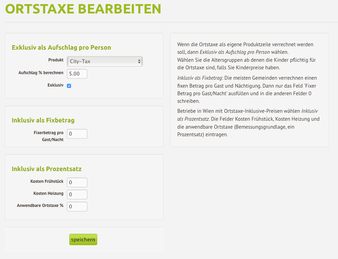
Task: Click the dropdown arrows beside City-Tax
Action: (x=139, y=61)
